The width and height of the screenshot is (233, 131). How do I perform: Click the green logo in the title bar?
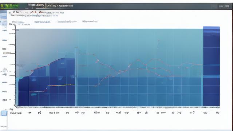(9, 6)
